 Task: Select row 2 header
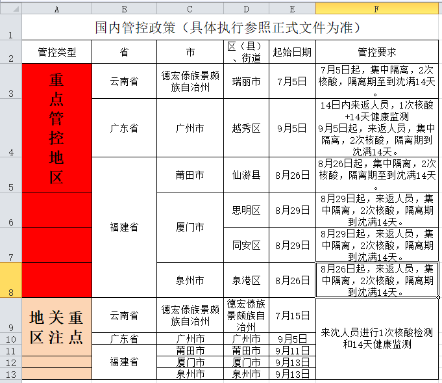(x=11, y=51)
